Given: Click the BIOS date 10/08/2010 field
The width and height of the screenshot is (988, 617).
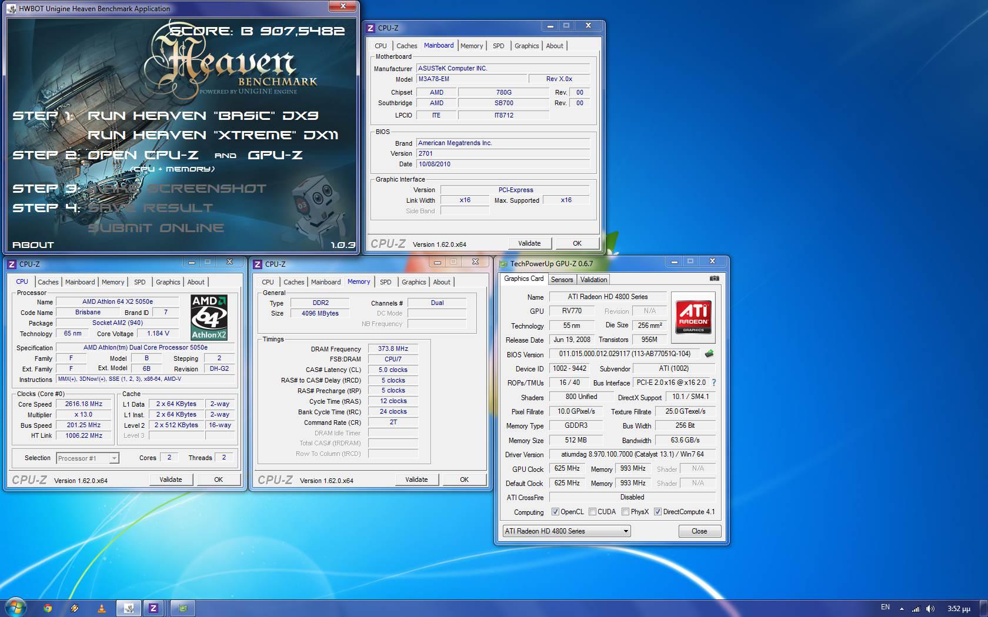Looking at the screenshot, I should (503, 165).
